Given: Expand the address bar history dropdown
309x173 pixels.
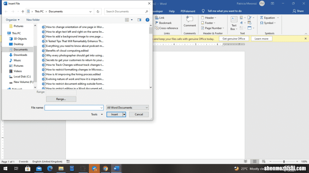Looking at the screenshot, I should pos(91,12).
